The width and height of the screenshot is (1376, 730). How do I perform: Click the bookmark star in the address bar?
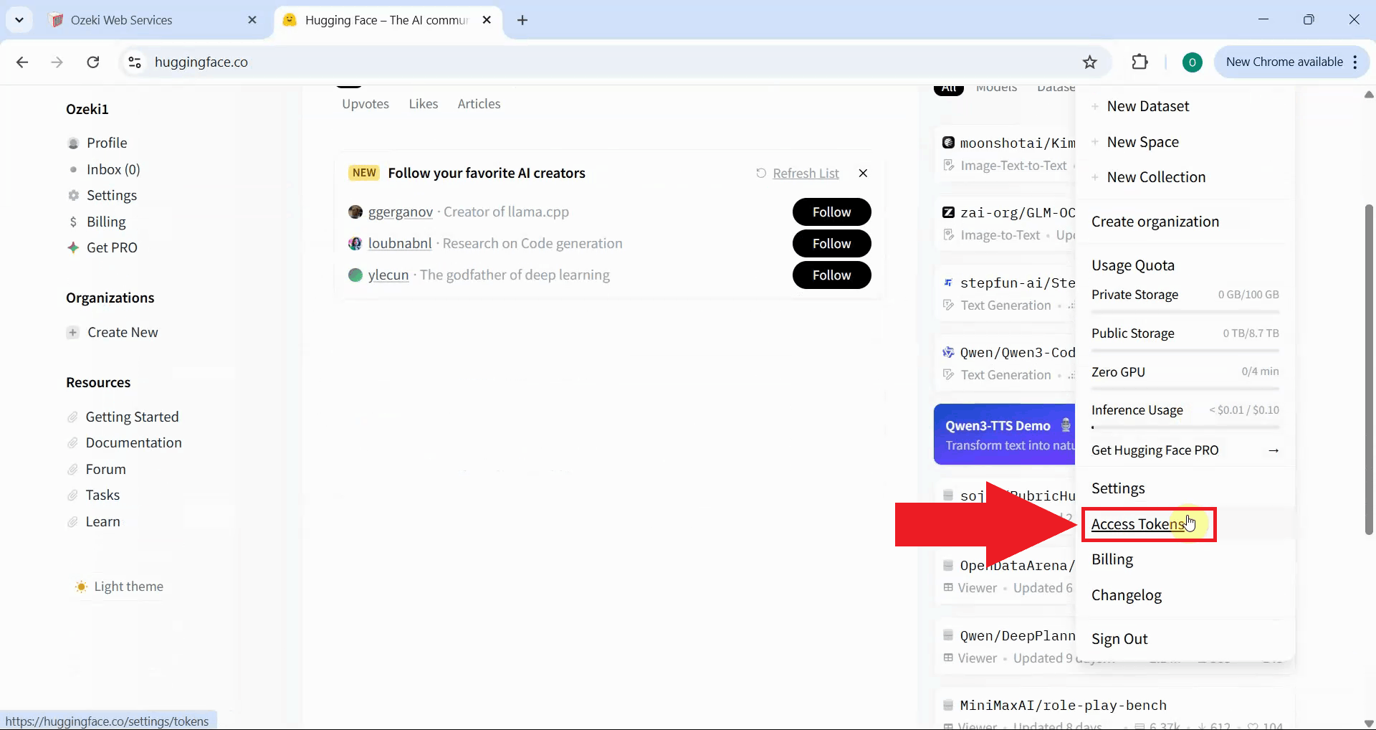pyautogui.click(x=1089, y=62)
